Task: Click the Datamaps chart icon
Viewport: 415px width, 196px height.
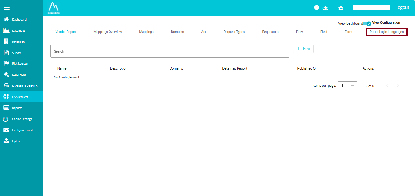Action: pyautogui.click(x=6, y=30)
